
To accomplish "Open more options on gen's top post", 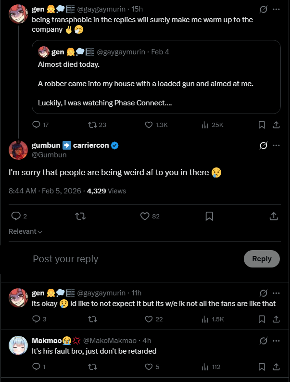I will (276, 9).
